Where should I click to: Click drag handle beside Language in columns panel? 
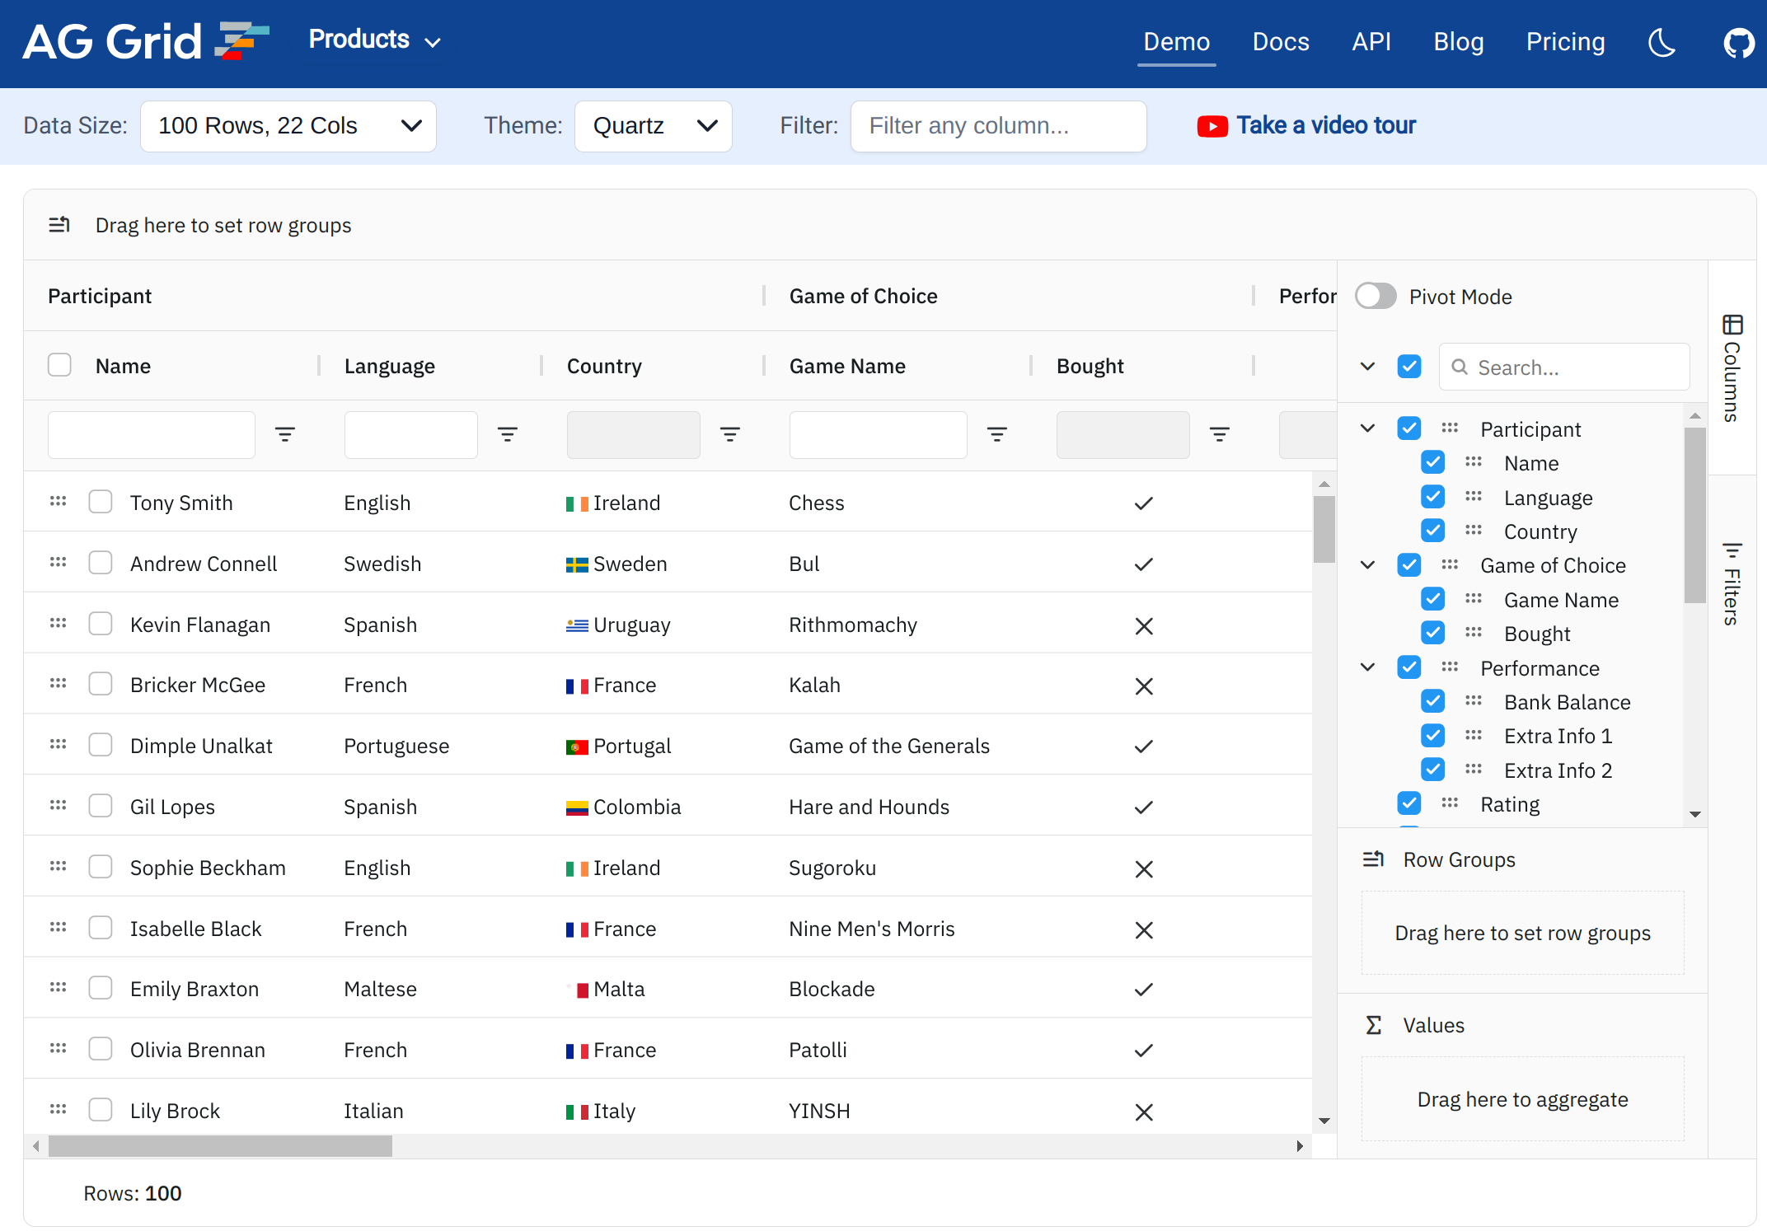(1474, 497)
